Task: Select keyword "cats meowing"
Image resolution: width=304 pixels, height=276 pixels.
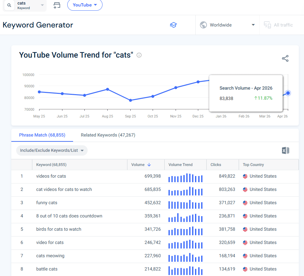Action: tap(50, 256)
